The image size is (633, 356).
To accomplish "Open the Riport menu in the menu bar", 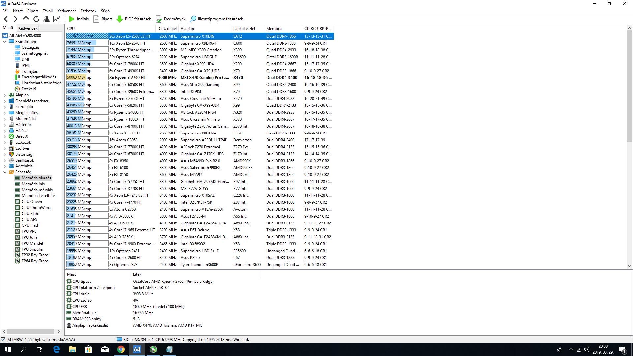I will (x=33, y=11).
